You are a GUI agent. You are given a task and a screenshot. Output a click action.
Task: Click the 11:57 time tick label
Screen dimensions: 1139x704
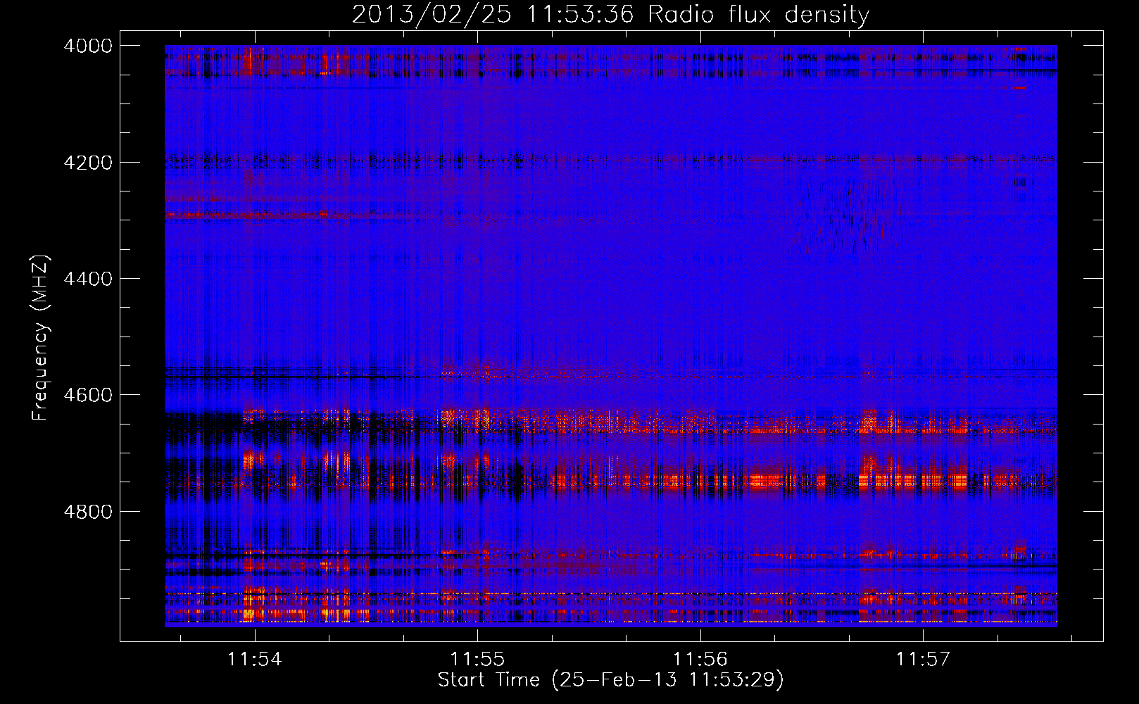(x=923, y=659)
